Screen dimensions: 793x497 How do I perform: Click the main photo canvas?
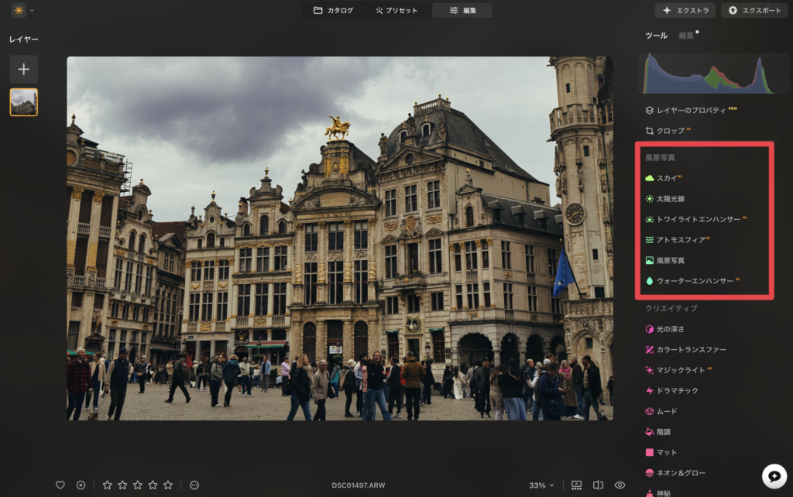[x=340, y=238]
